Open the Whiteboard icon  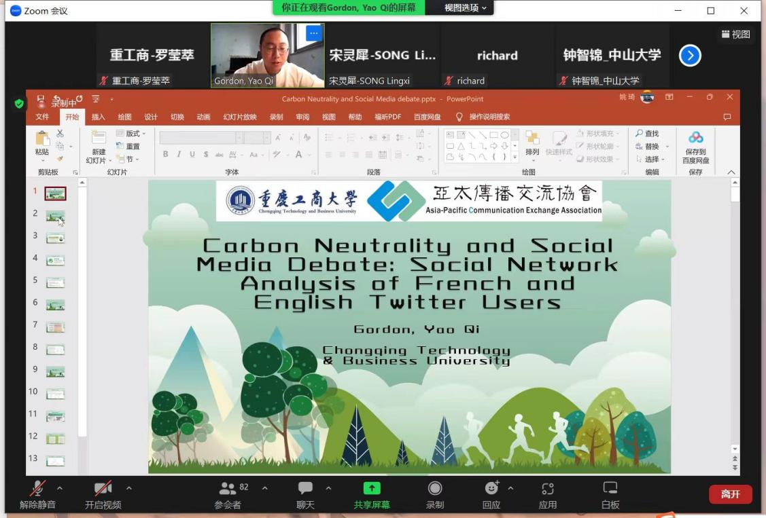(x=610, y=489)
